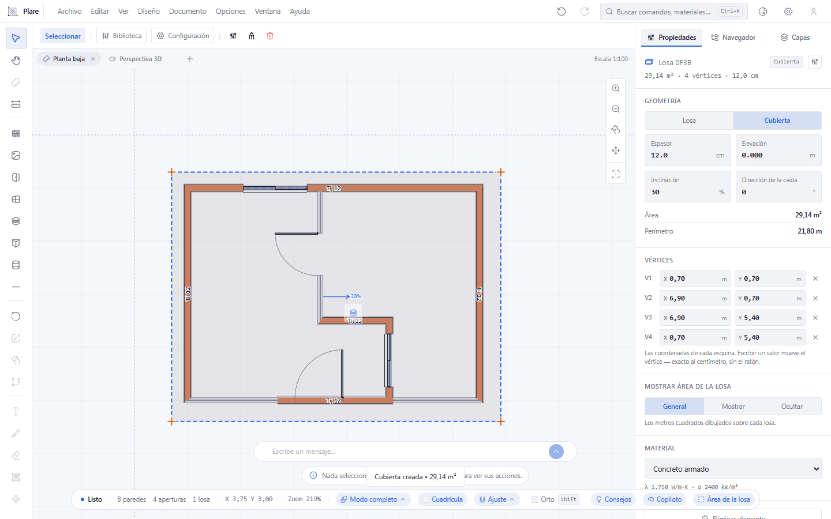Screen dimensions: 831x519
Task: Click the fit-to-view icon in canvas controls
Action: (x=616, y=174)
